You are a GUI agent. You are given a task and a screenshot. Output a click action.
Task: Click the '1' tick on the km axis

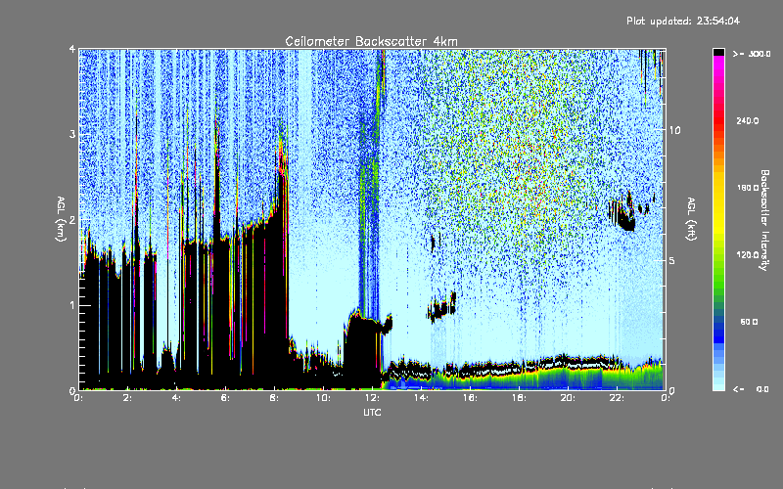[72, 305]
